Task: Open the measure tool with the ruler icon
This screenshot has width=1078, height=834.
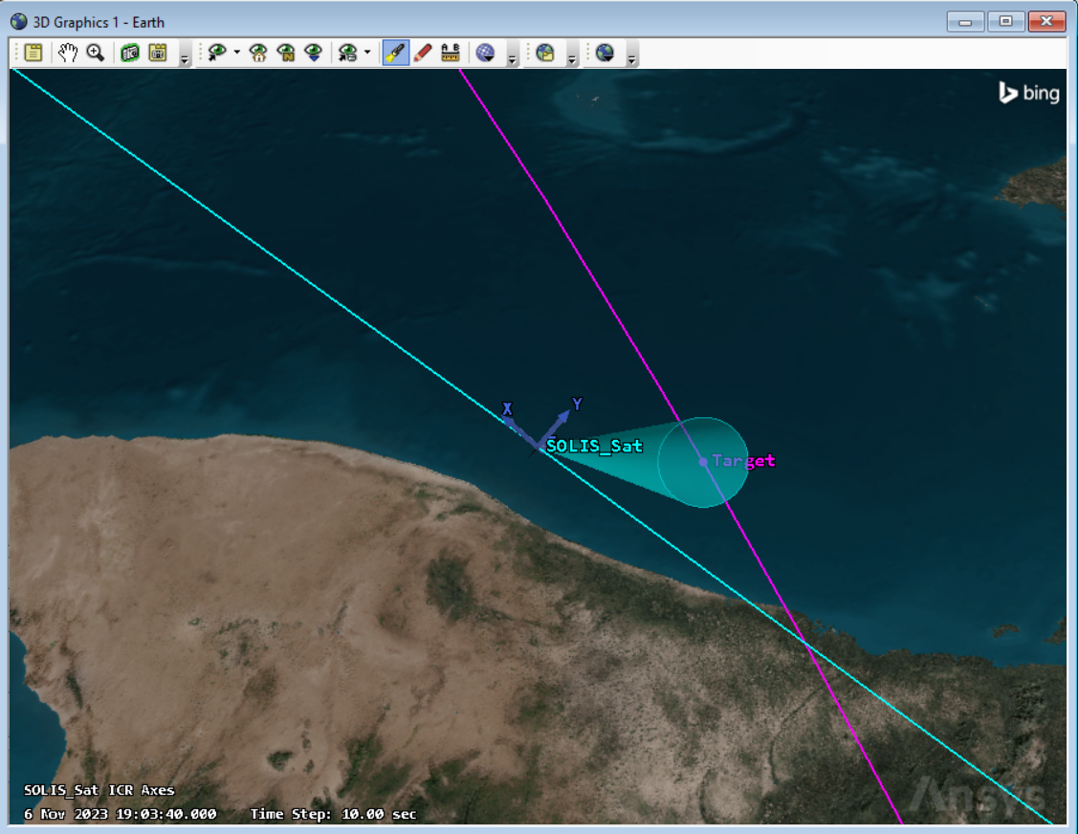Action: click(448, 53)
